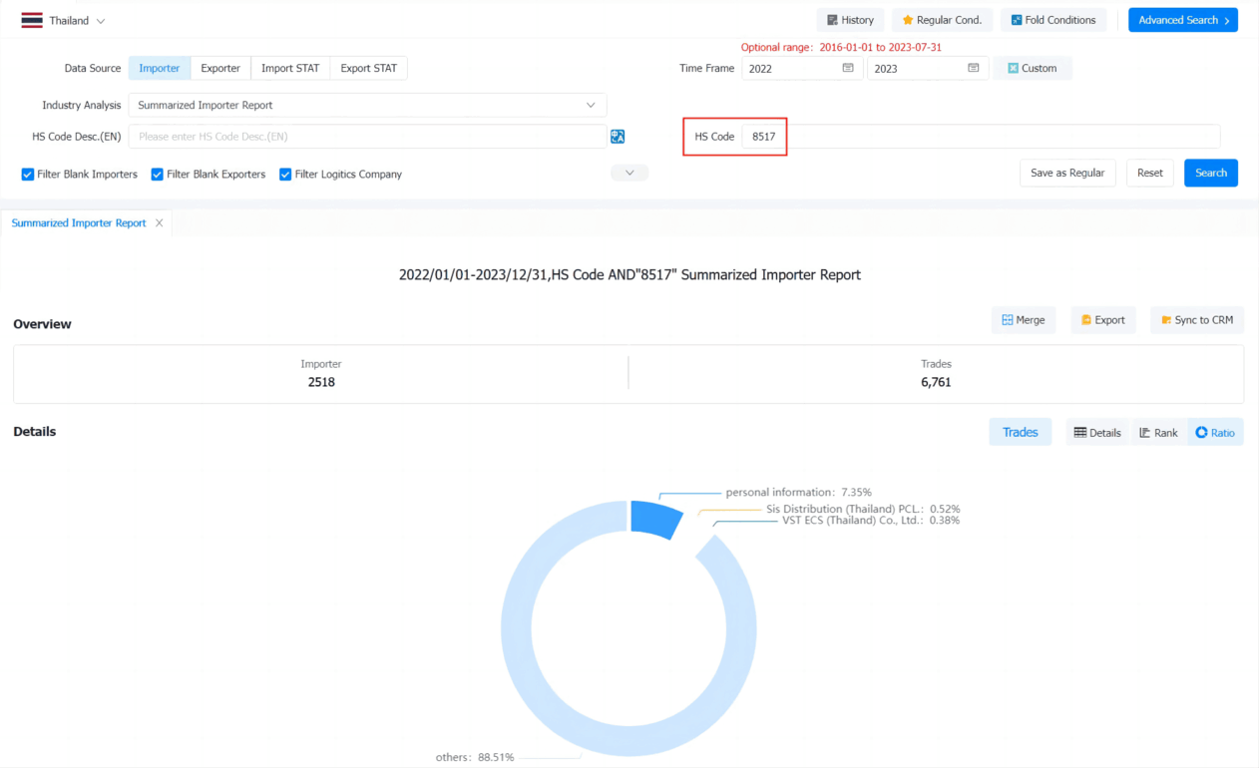Click the personal information donut slice
The width and height of the screenshot is (1259, 768).
click(657, 518)
